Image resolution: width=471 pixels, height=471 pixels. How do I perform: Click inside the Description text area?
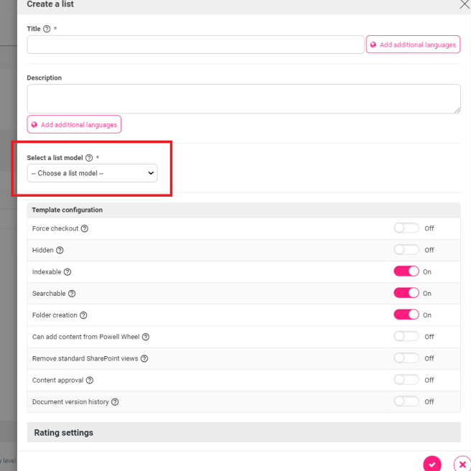tap(243, 99)
